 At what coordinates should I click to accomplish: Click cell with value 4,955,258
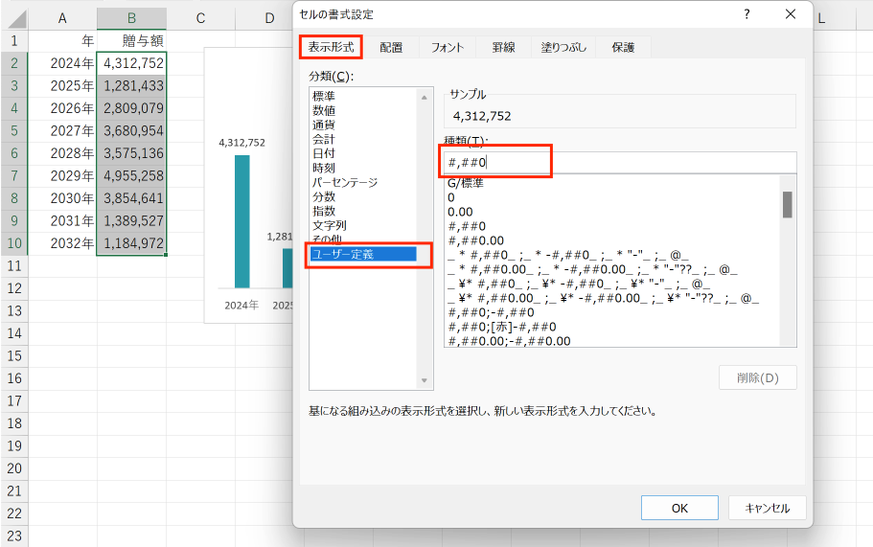pos(131,176)
